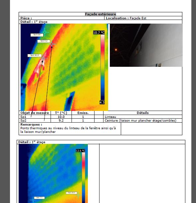Click the 'Détails' column header
Screen dimensions: 196x203
click(143, 113)
